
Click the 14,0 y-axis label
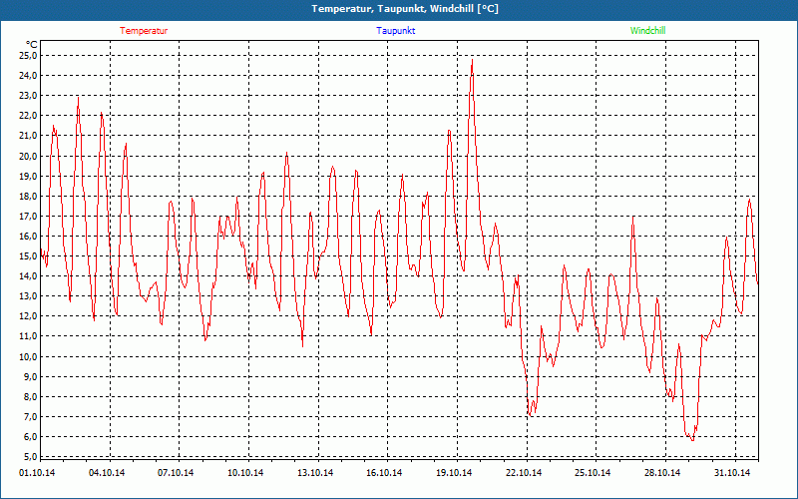[x=29, y=276]
